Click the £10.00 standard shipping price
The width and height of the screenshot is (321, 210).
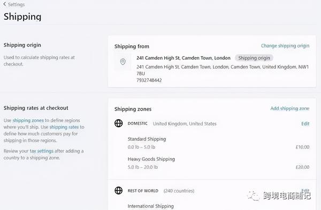click(302, 147)
